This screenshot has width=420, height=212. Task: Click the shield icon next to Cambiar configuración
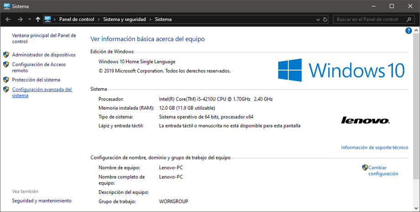(365, 167)
